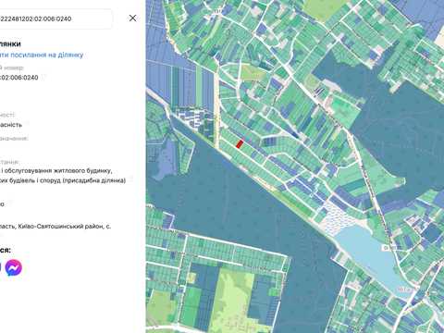Share the parcel via Messenger icon

point(14,267)
